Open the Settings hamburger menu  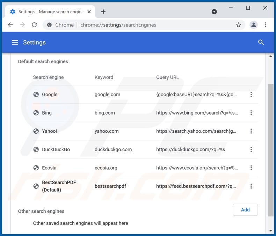pyautogui.click(x=15, y=42)
